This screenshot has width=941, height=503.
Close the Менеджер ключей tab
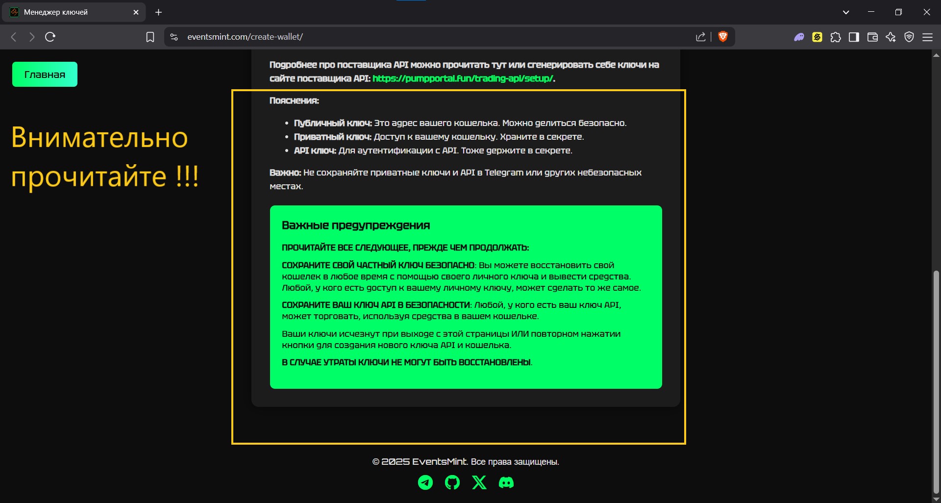[x=136, y=12]
